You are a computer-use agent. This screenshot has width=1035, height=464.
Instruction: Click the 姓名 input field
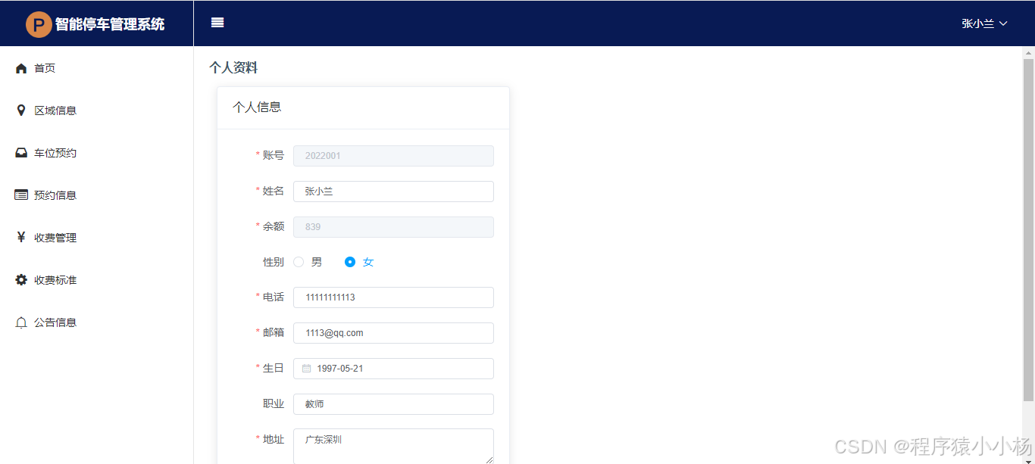(393, 192)
